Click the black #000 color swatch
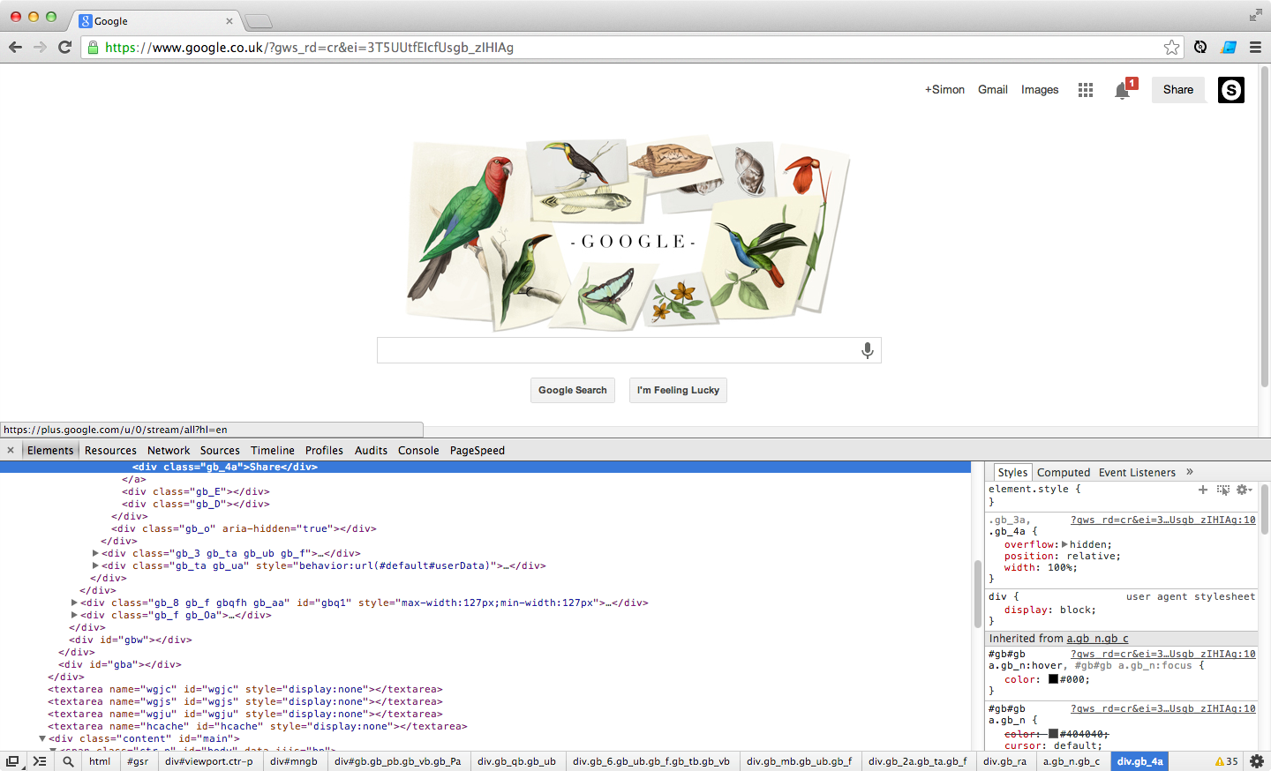Viewport: 1271px width, 771px height. pyautogui.click(x=1053, y=679)
